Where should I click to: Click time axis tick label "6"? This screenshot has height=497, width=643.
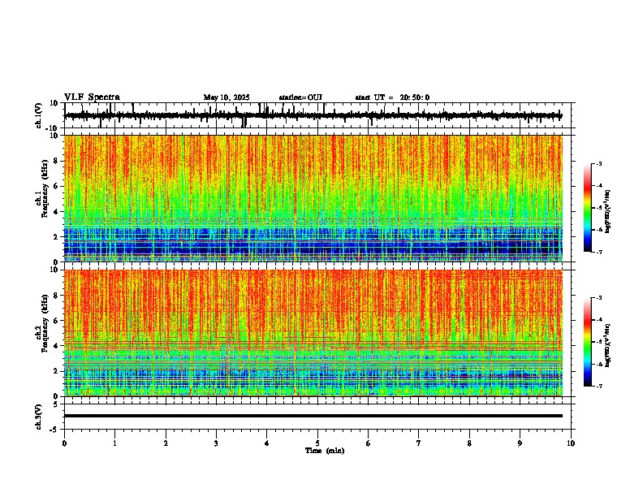(369, 443)
